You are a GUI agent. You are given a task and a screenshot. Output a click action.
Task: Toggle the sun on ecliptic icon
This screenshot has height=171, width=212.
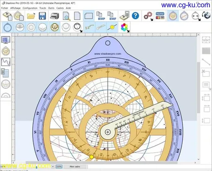pos(112,27)
